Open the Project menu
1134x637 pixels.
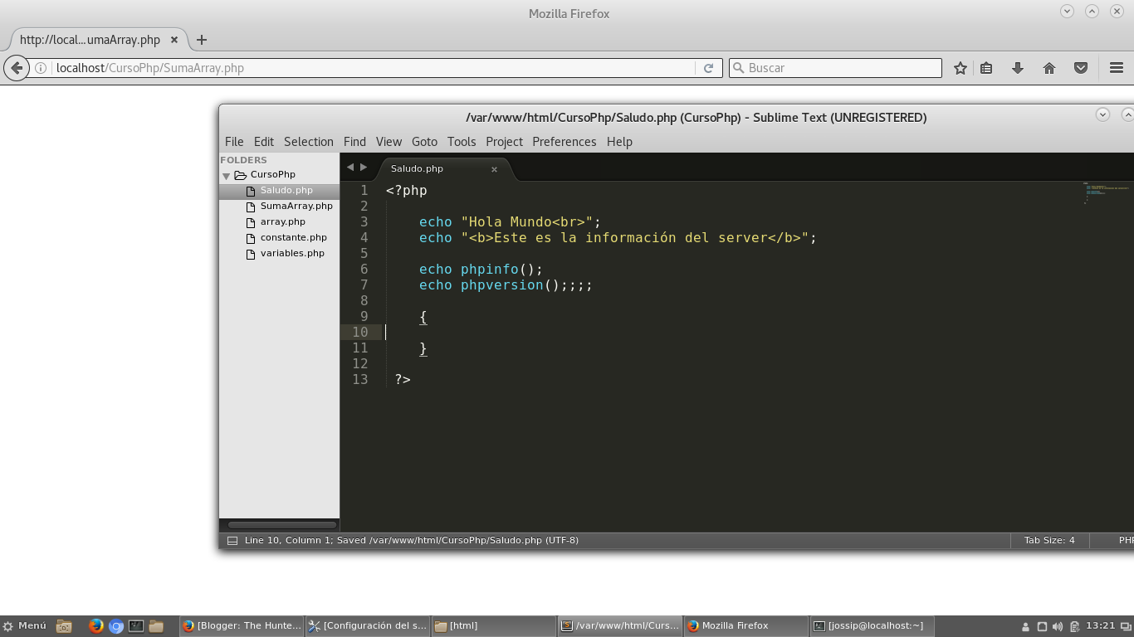[x=504, y=142]
